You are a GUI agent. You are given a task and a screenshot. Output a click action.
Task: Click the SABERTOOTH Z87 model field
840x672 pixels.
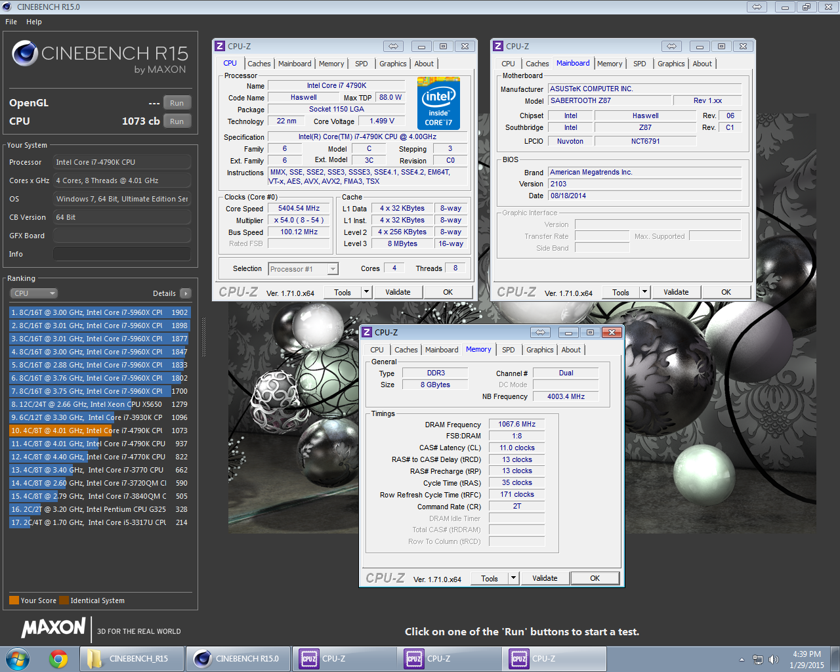tap(610, 100)
